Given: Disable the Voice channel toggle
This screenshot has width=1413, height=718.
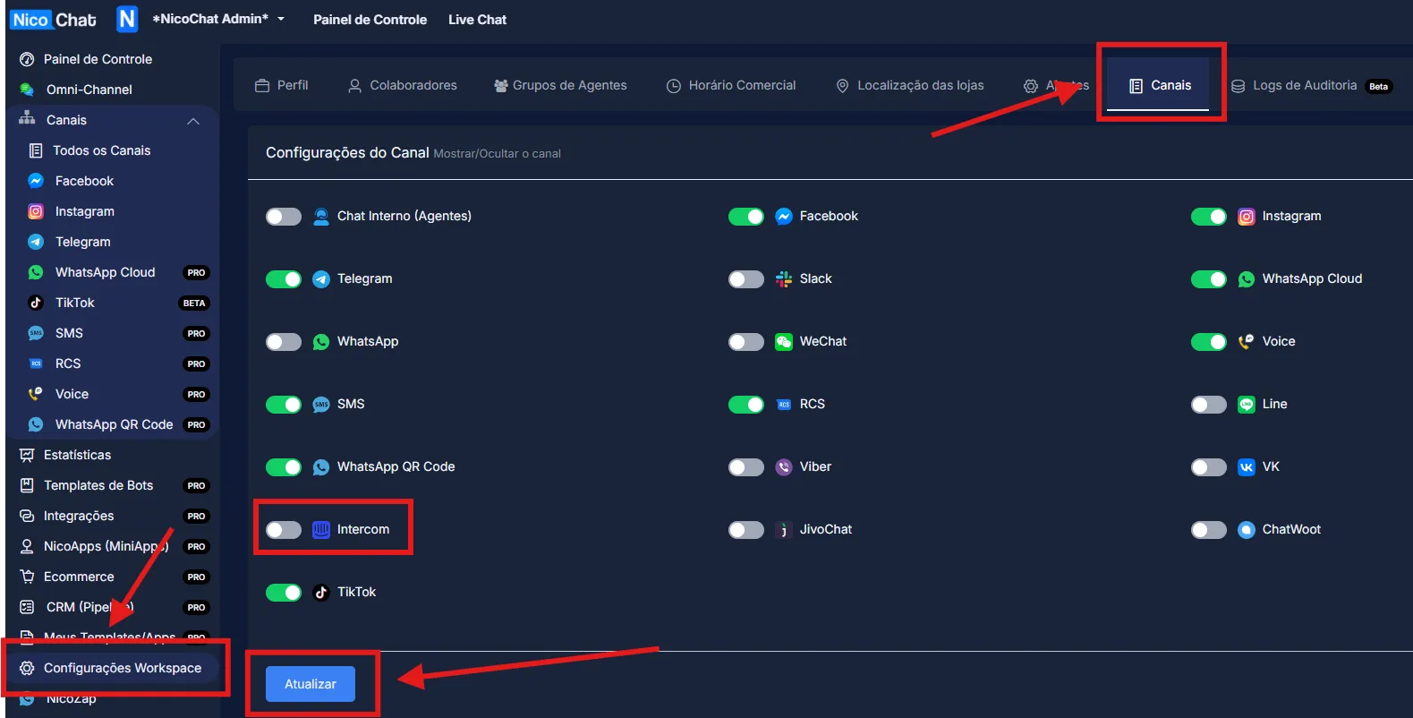Looking at the screenshot, I should [1209, 342].
